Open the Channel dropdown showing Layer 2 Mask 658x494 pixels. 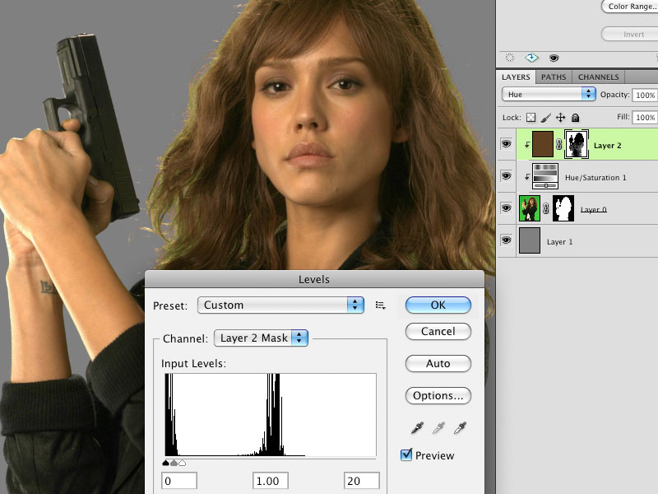pyautogui.click(x=260, y=338)
